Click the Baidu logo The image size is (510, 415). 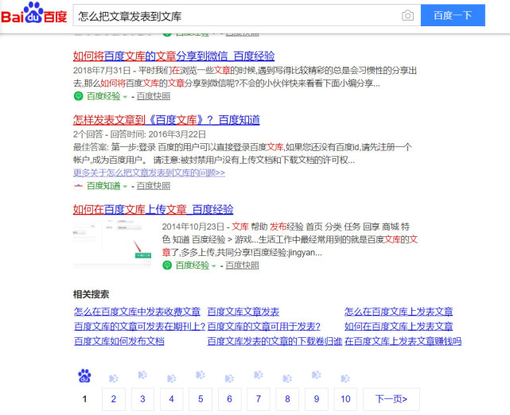(34, 13)
